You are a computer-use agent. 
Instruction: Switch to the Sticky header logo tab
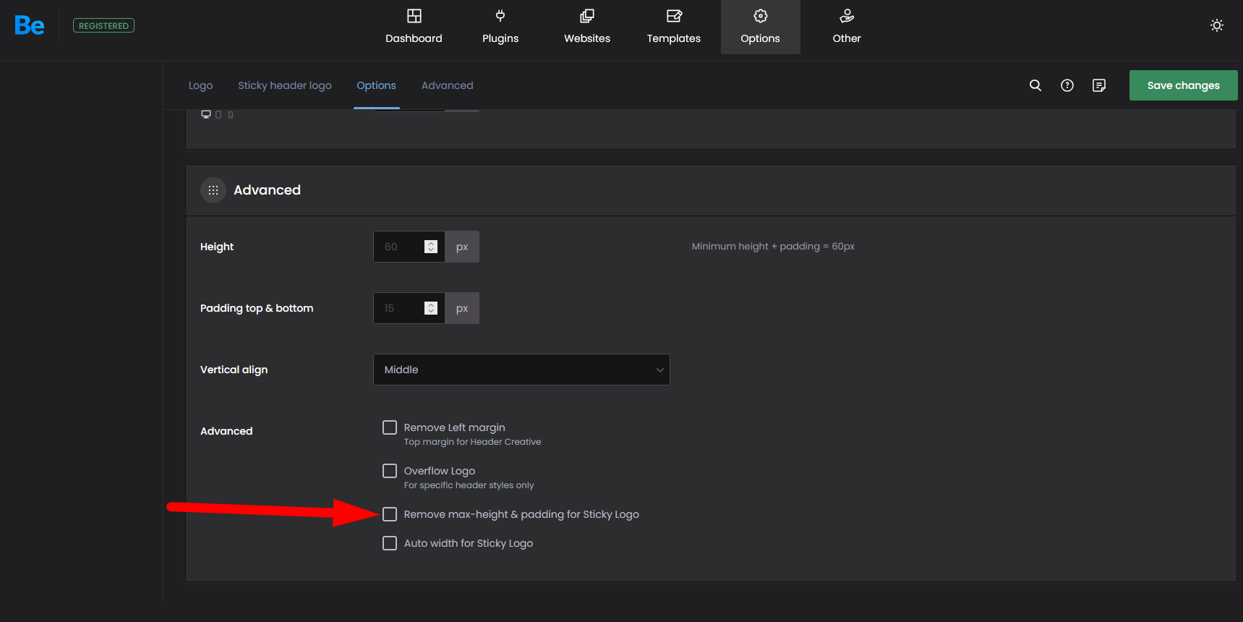coord(285,85)
